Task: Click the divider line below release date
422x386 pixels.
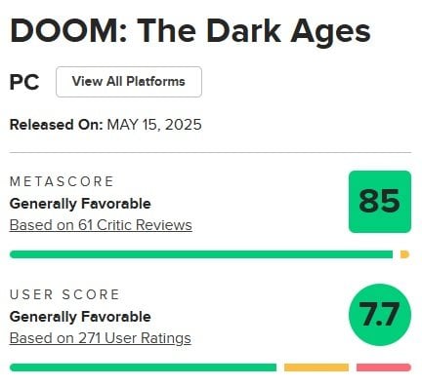Action: [x=210, y=152]
